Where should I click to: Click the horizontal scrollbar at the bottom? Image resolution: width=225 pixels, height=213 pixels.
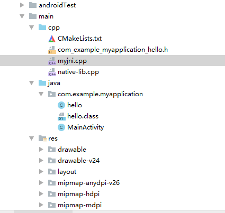[x=43, y=211]
